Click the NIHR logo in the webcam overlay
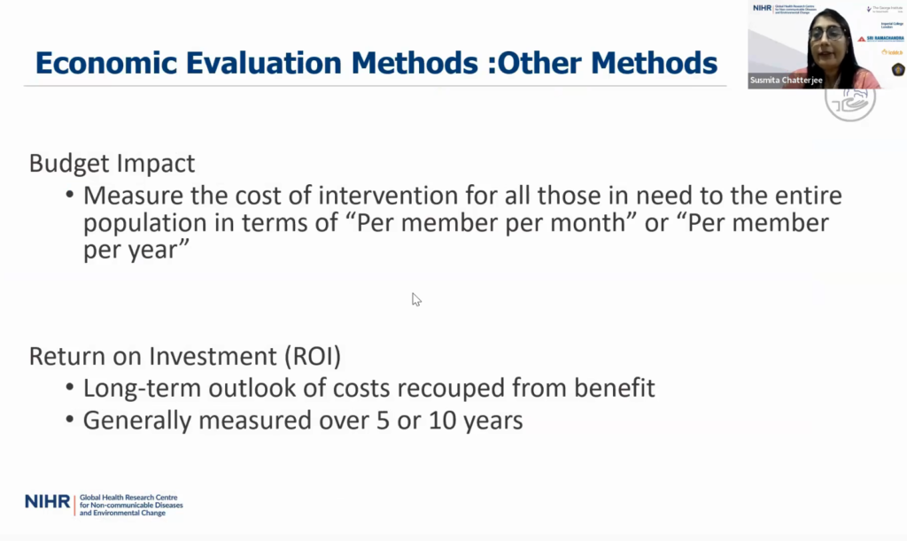 point(763,8)
